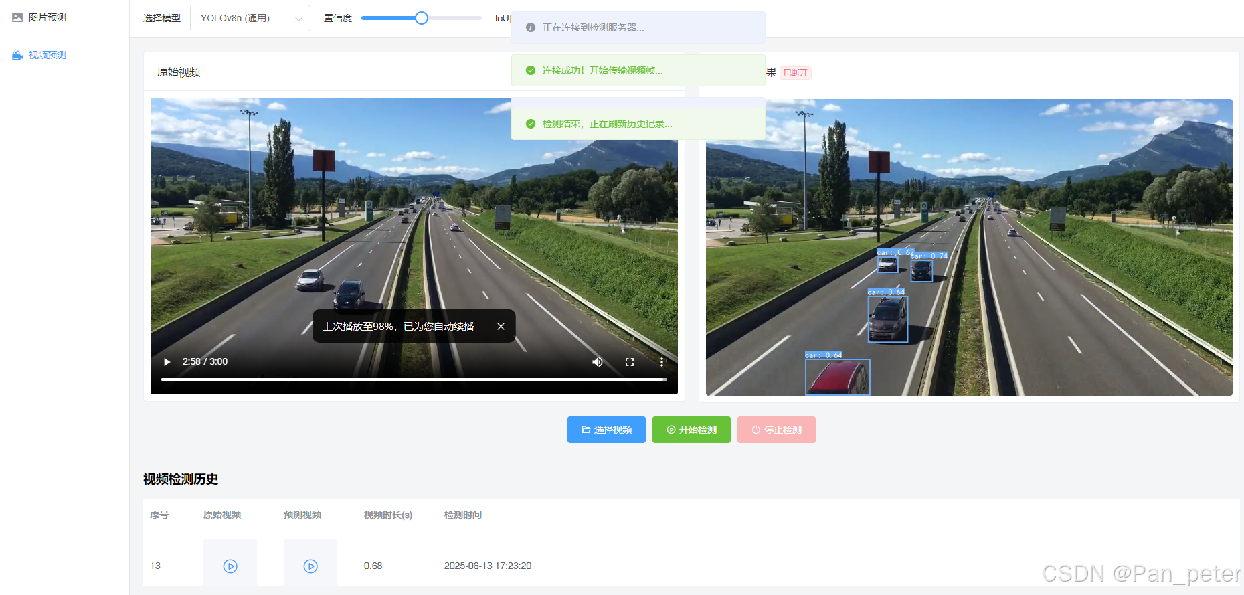
Task: Click the 2:58 / 3:00 time display
Action: 205,362
